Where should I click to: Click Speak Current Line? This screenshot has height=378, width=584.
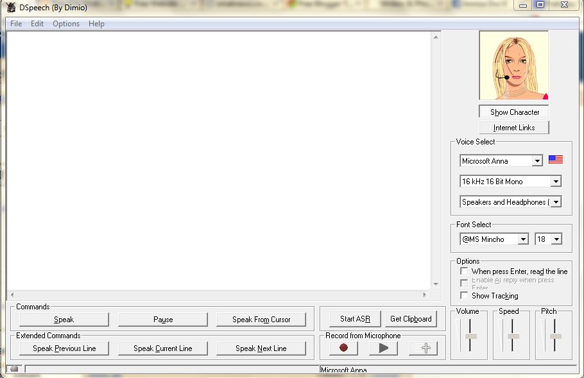[x=163, y=348]
